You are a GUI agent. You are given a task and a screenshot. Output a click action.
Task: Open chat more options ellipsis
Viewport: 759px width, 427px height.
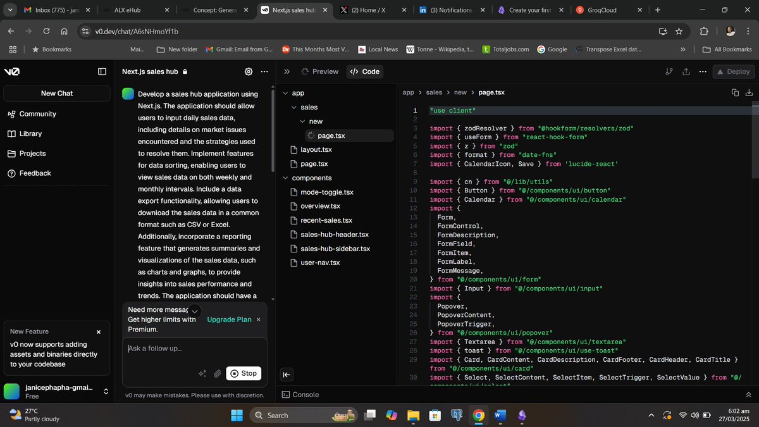point(264,72)
